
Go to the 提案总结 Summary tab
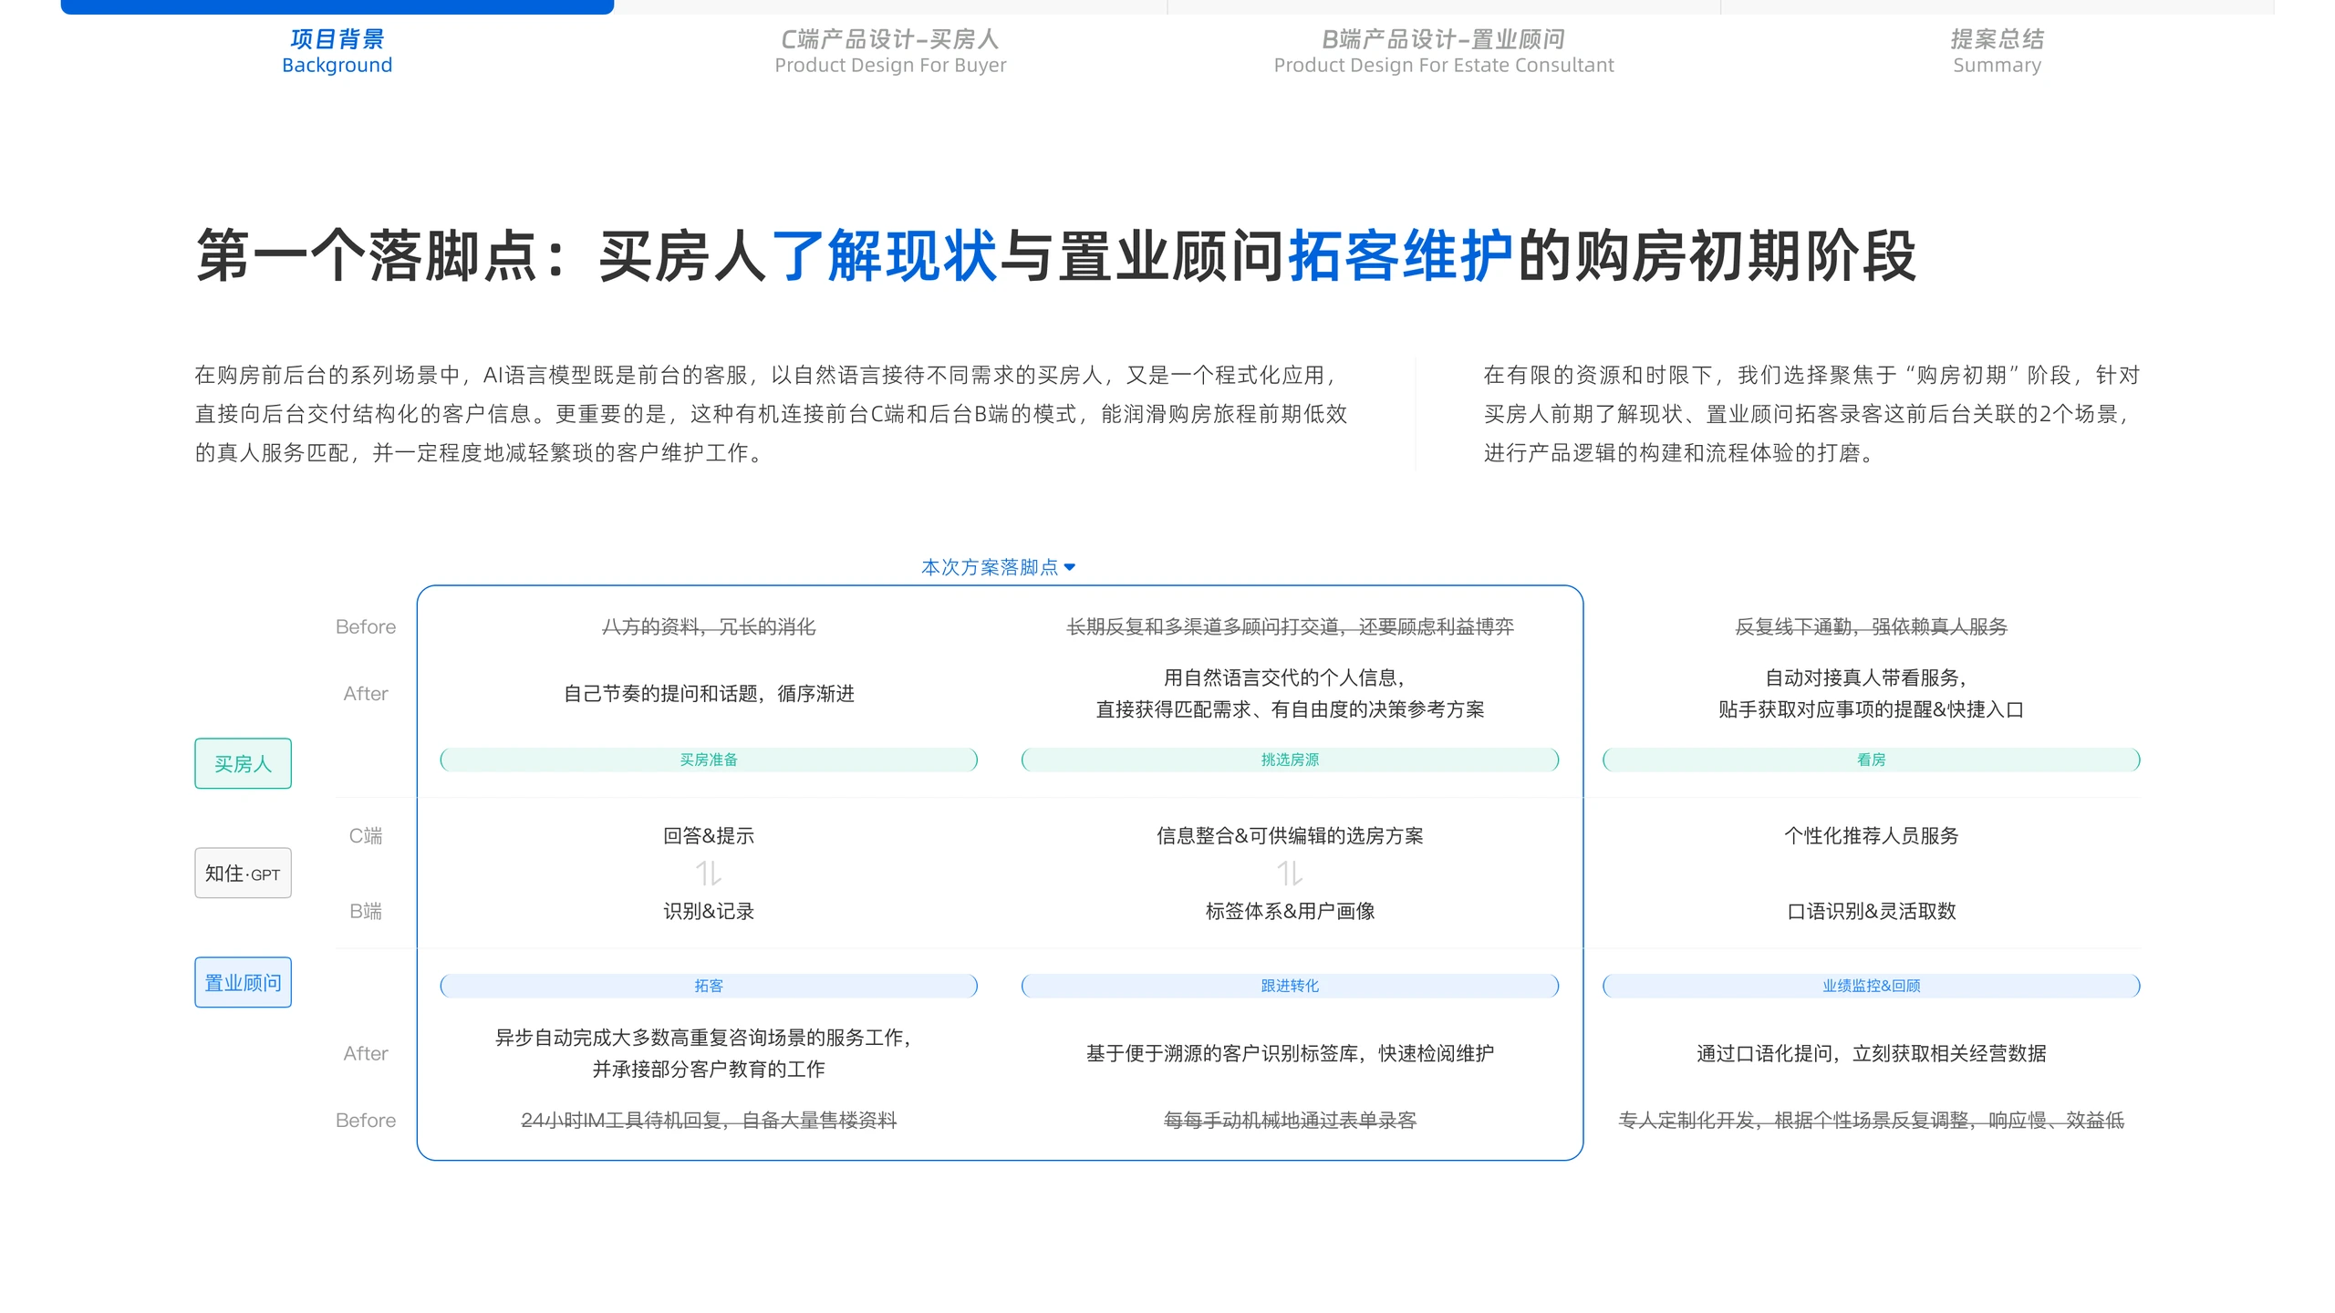pyautogui.click(x=1997, y=51)
